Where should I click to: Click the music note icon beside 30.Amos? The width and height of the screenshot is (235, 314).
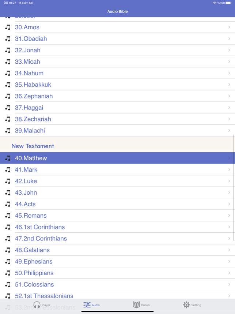click(x=8, y=27)
